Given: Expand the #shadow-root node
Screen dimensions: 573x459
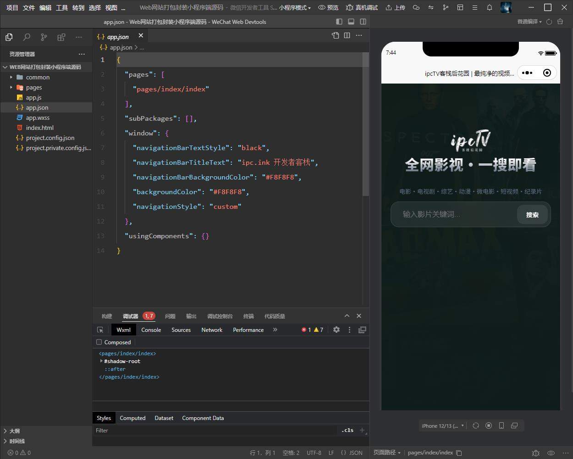Looking at the screenshot, I should (x=101, y=361).
